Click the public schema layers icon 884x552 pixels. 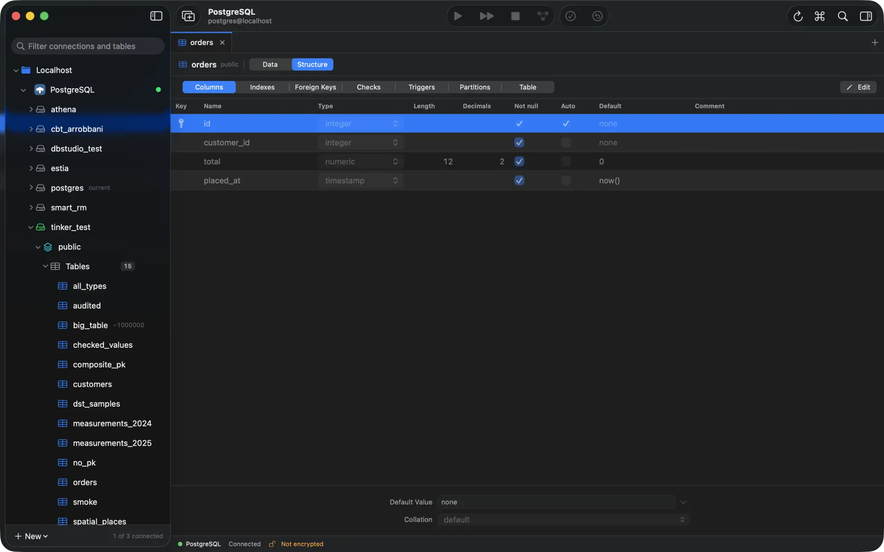coord(48,247)
